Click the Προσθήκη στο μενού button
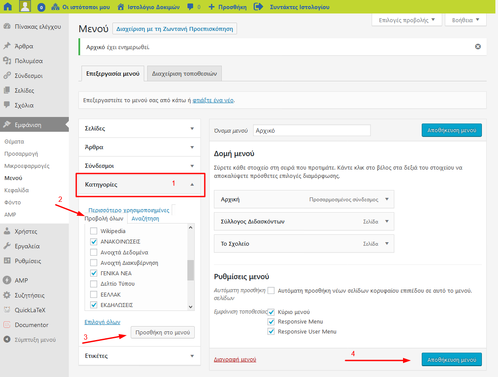Screen dimensions: 498x377 pos(163,332)
